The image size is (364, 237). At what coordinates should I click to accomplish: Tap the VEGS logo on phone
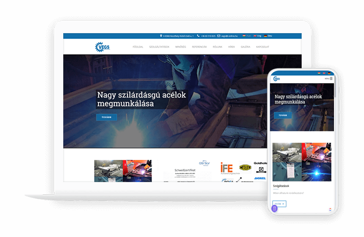coord(277,79)
